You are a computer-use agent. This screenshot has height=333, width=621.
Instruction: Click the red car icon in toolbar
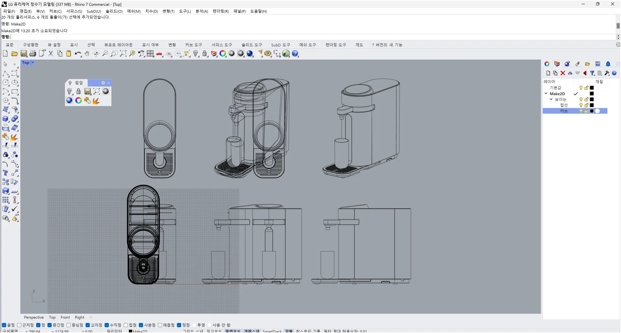pyautogui.click(x=160, y=54)
